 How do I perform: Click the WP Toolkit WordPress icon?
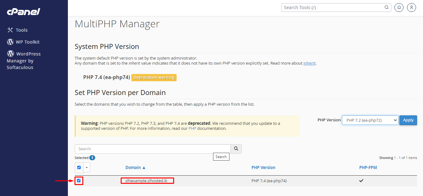click(10, 42)
